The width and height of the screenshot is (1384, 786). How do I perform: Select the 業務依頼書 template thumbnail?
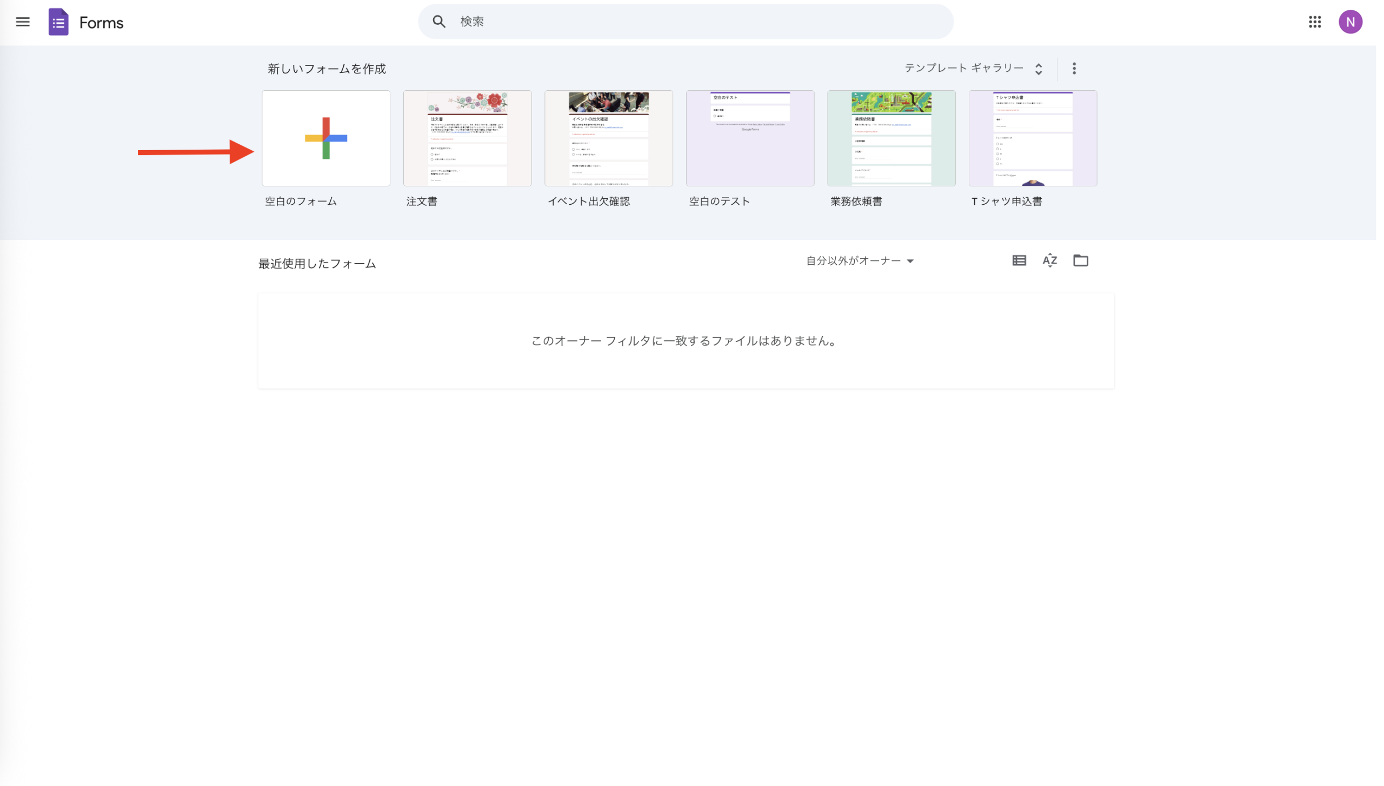click(x=891, y=138)
